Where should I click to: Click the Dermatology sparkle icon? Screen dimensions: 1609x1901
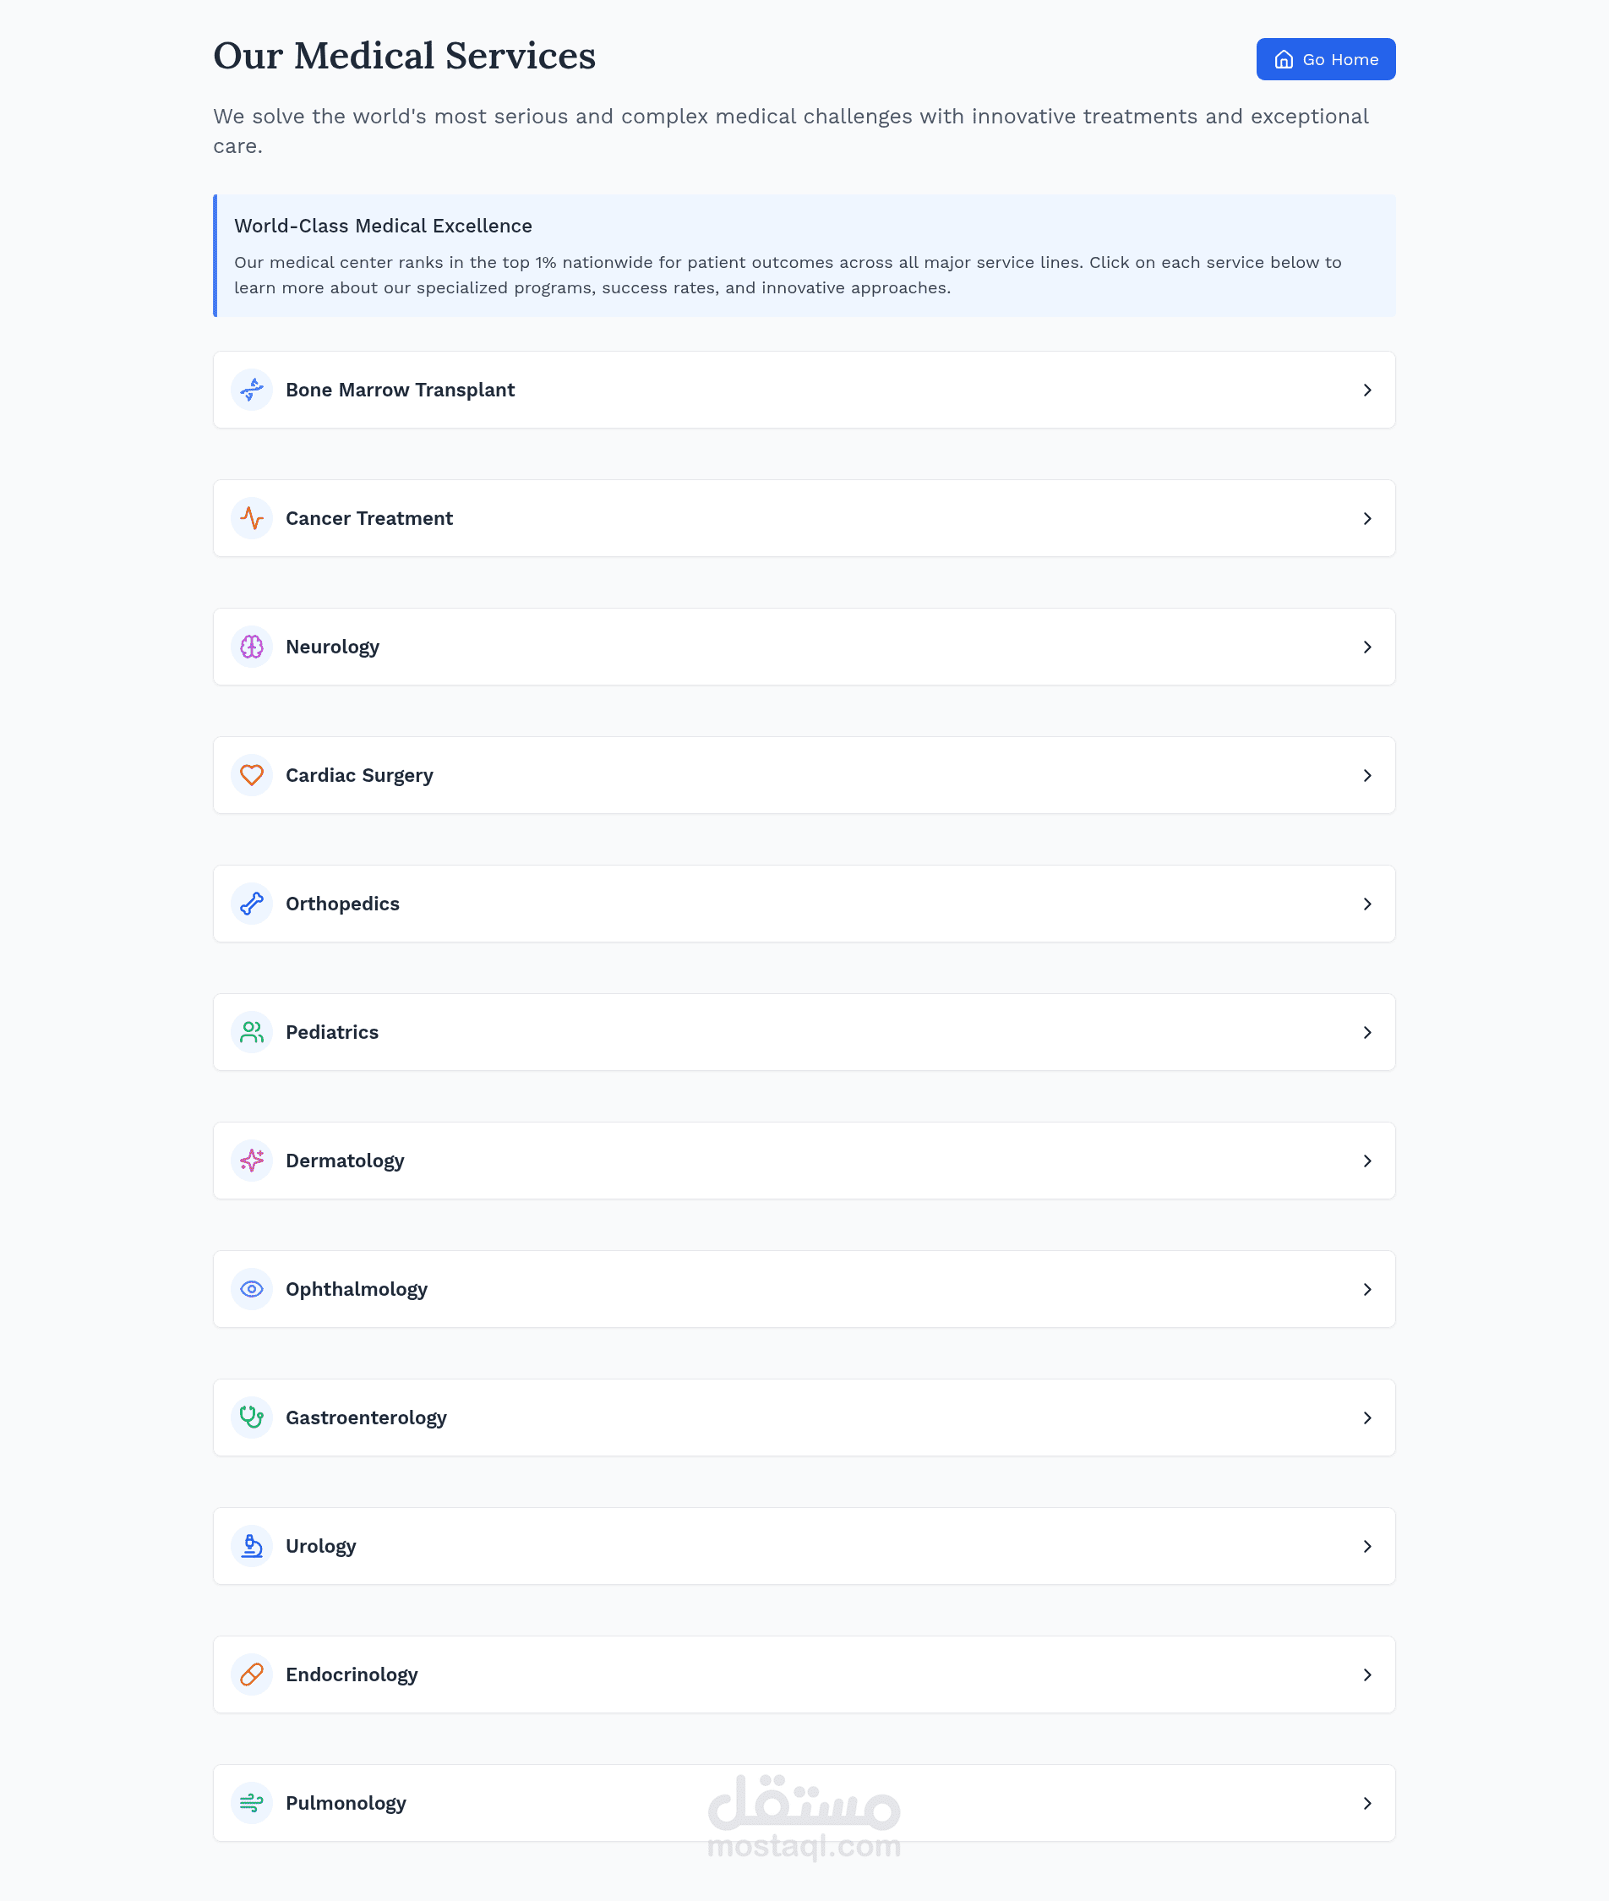pos(252,1161)
